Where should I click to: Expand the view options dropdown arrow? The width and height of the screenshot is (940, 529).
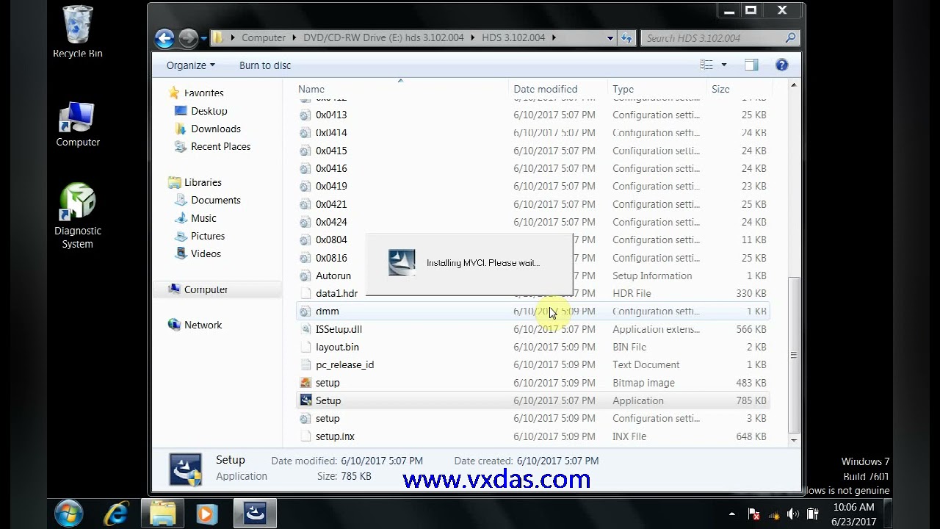pos(723,65)
